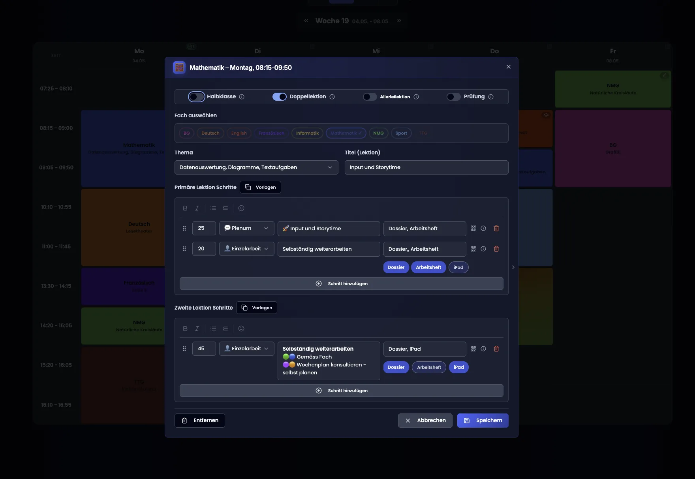The image size is (695, 479).
Task: Open Halbklasse info icon
Action: [242, 97]
